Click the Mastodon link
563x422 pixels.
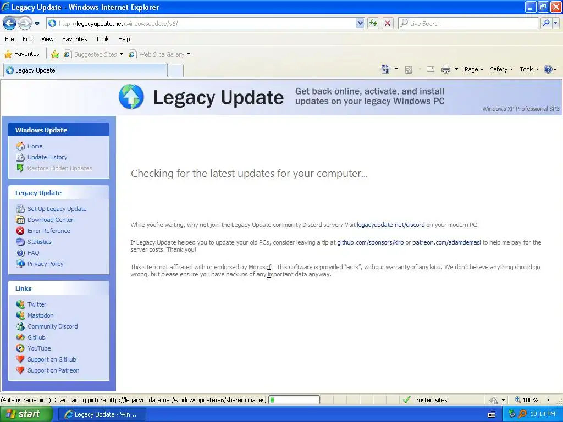click(40, 315)
